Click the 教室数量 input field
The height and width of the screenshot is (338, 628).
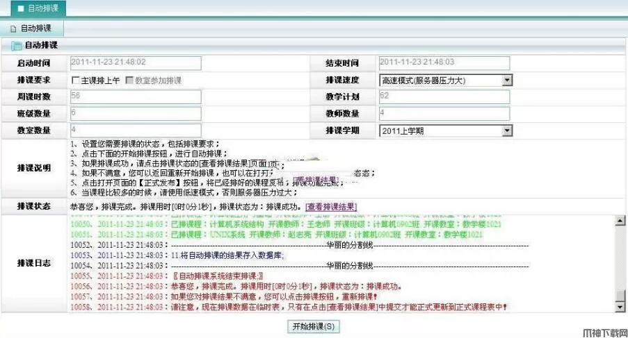[136, 130]
